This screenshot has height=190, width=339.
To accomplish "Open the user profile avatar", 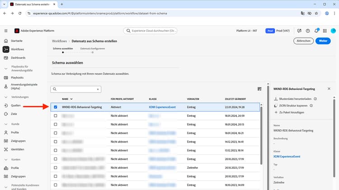I will [333, 31].
